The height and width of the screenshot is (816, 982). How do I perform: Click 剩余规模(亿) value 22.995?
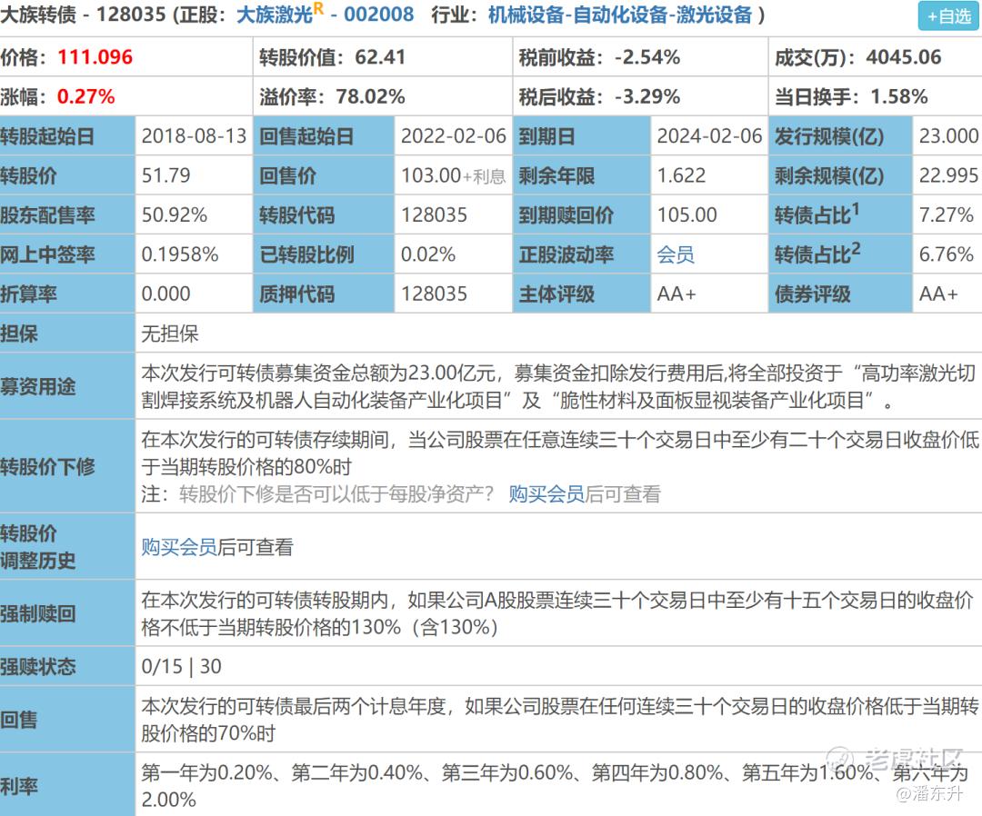(x=948, y=175)
